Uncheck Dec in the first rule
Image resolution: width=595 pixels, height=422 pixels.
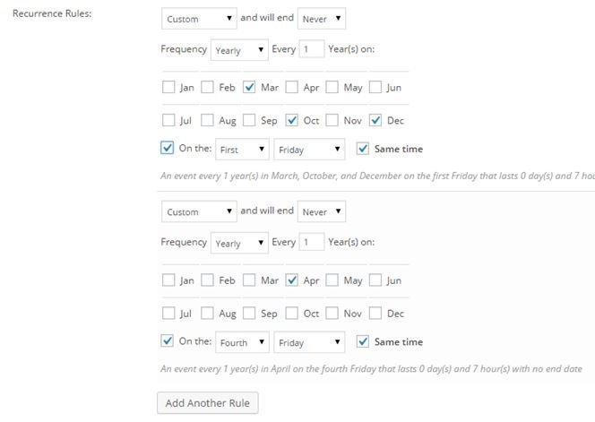tap(375, 120)
